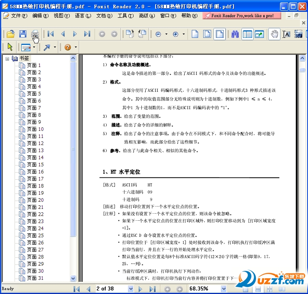Image resolution: width=308 pixels, height=294 pixels.
Task: Click Foxit Reader Pro advertisement banner
Action: (241, 16)
